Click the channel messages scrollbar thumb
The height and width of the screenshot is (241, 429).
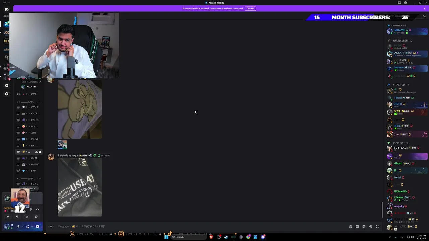tap(383, 210)
